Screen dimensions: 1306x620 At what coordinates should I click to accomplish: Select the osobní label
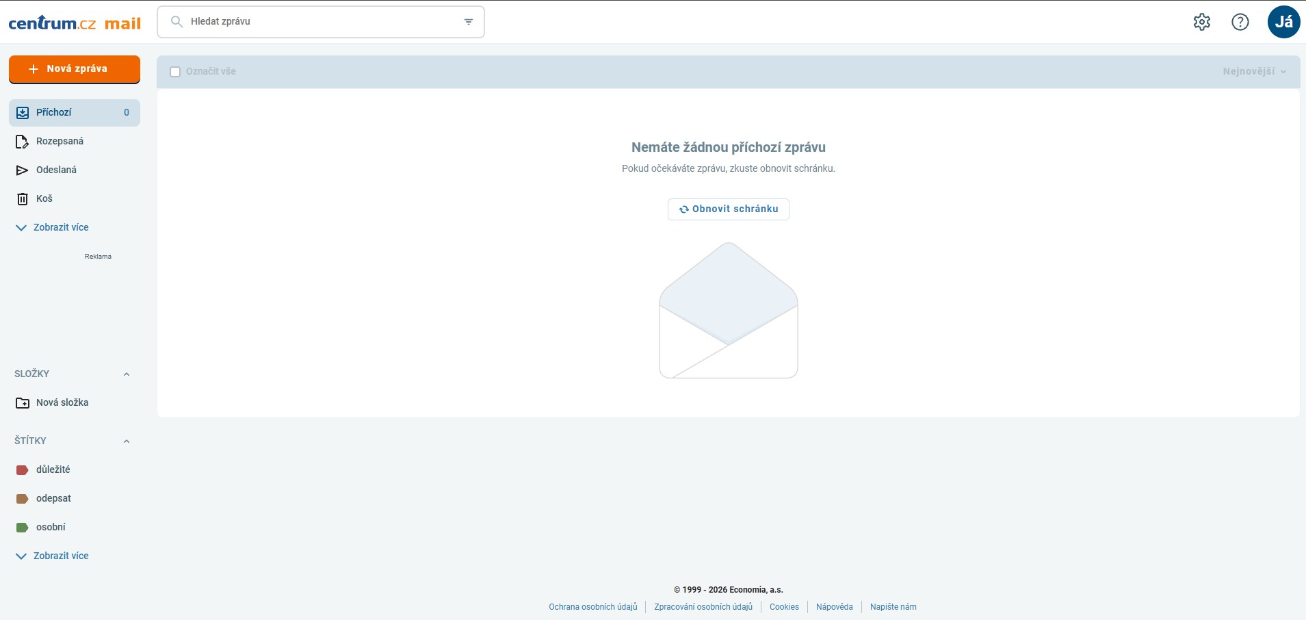click(51, 528)
